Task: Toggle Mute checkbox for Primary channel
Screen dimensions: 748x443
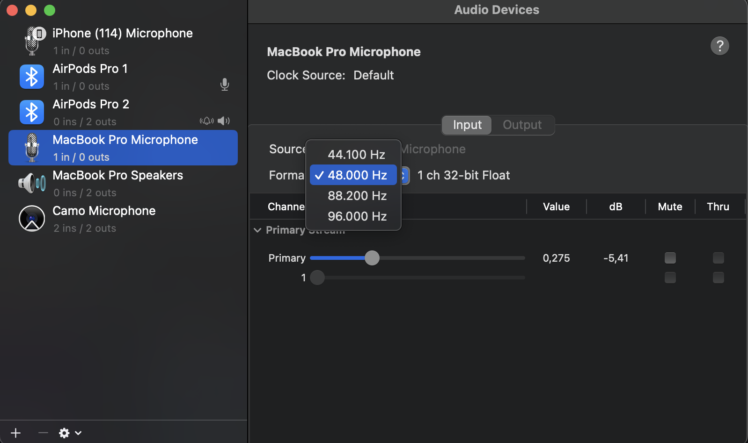Action: 670,258
